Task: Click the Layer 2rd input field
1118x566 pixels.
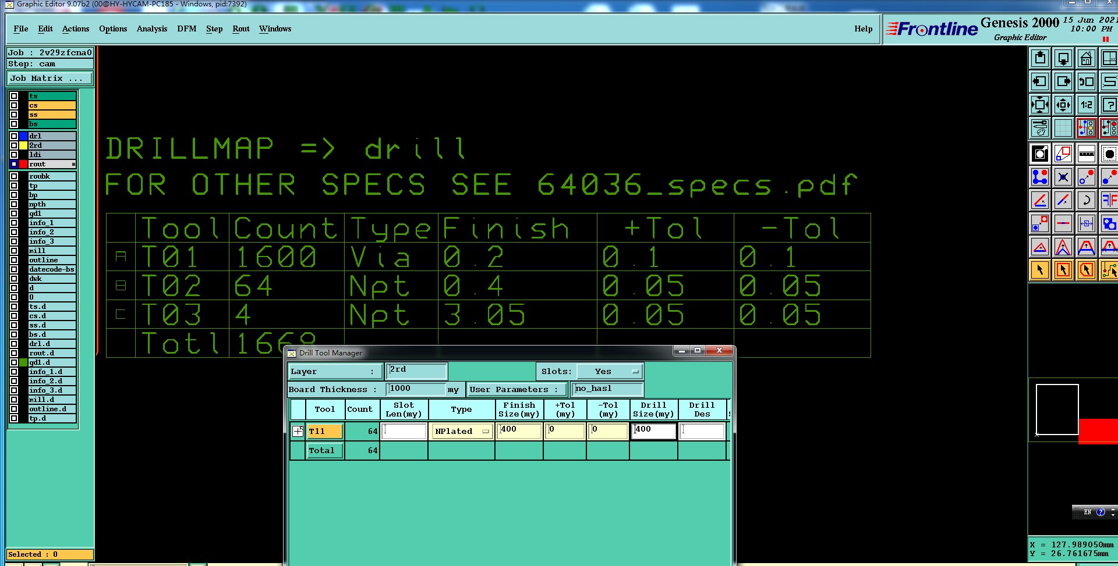Action: 416,371
